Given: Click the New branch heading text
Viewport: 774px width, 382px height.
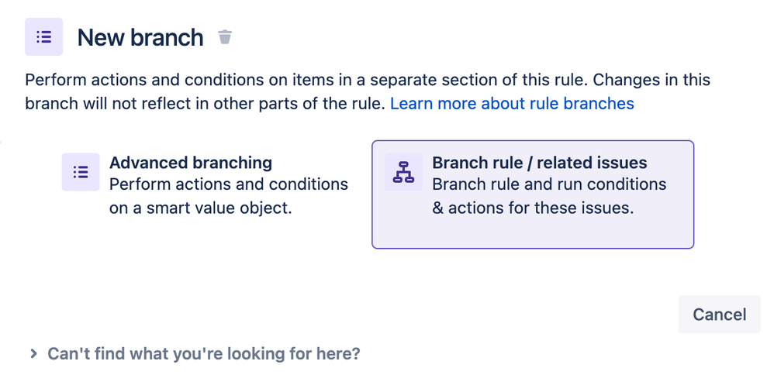Looking at the screenshot, I should click(140, 37).
